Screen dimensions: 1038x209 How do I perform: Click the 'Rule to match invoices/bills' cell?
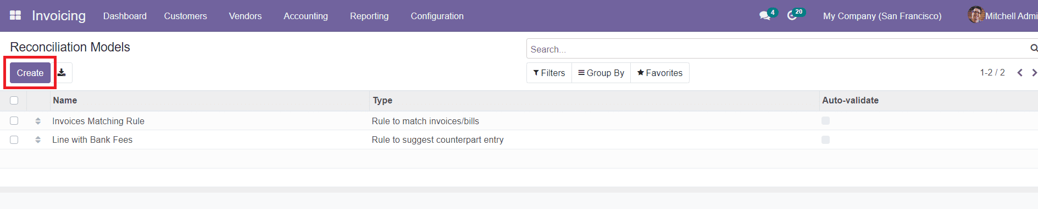[x=425, y=121]
